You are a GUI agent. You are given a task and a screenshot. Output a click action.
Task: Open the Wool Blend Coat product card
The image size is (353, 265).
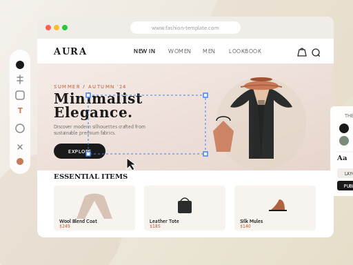click(94, 208)
